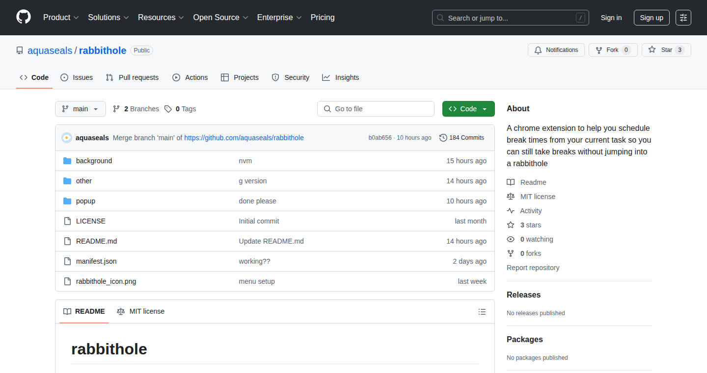This screenshot has width=707, height=373.
Task: Open the commit author aquaseals link
Action: [92, 138]
